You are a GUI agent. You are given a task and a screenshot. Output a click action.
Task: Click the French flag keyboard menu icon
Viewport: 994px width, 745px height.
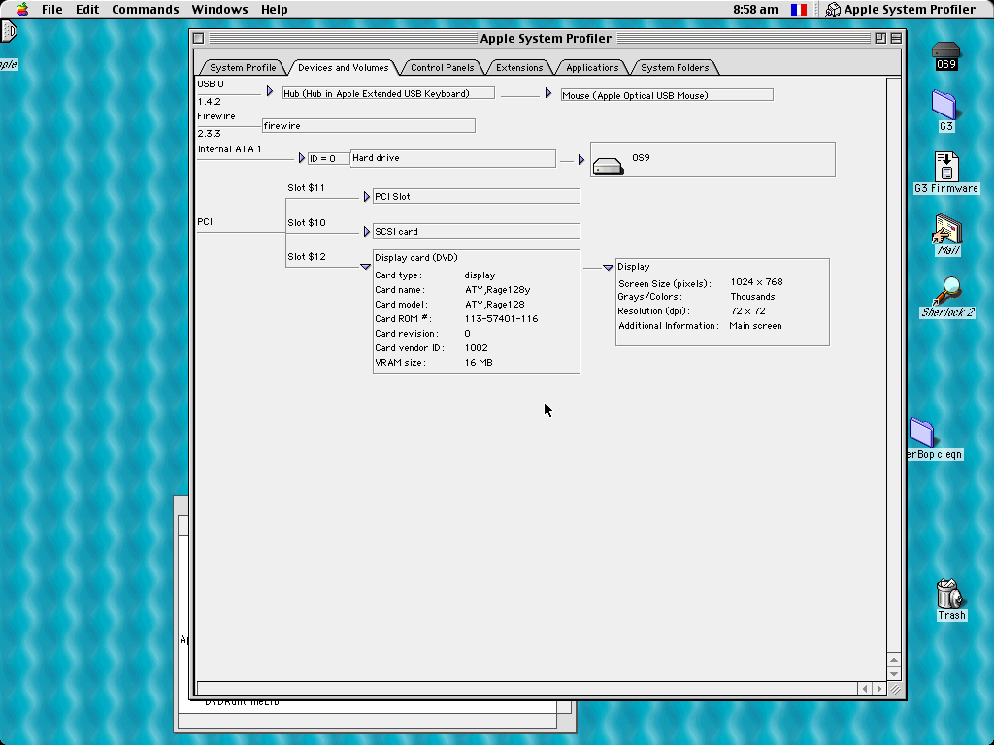(799, 10)
